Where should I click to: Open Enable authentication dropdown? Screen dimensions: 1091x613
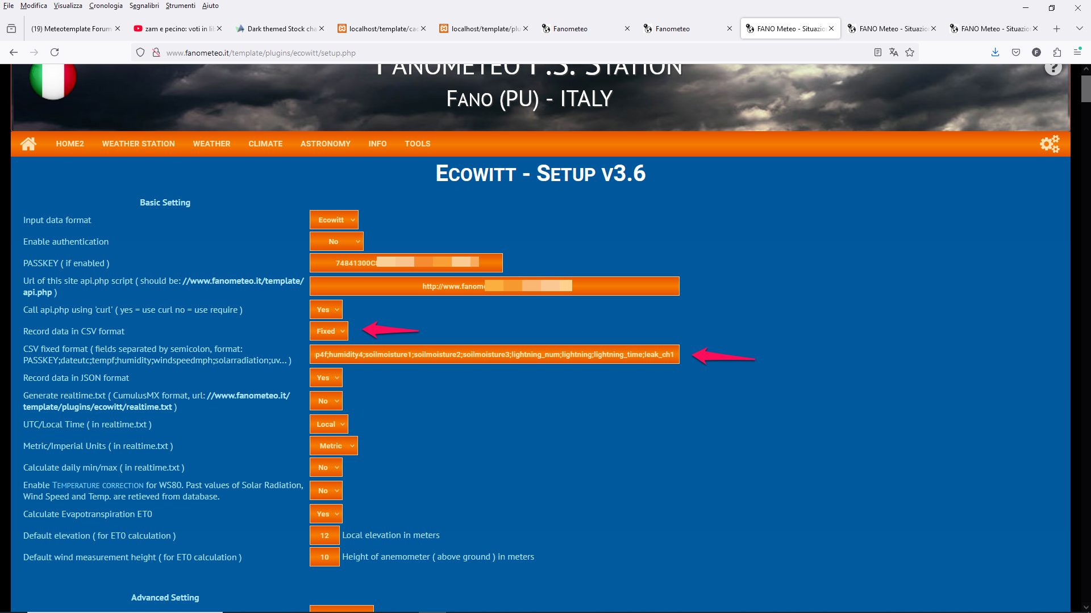click(x=336, y=241)
